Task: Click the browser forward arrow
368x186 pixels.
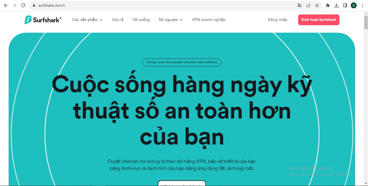Action: tap(14, 5)
